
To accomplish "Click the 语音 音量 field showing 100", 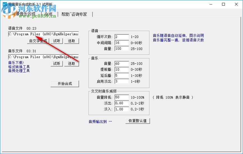I will pyautogui.click(x=122, y=49).
